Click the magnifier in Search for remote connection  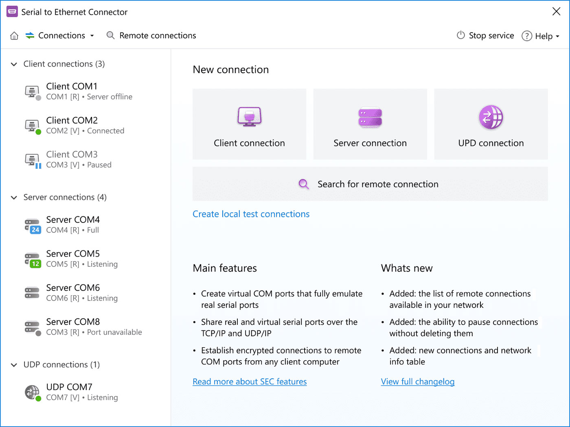tap(304, 184)
